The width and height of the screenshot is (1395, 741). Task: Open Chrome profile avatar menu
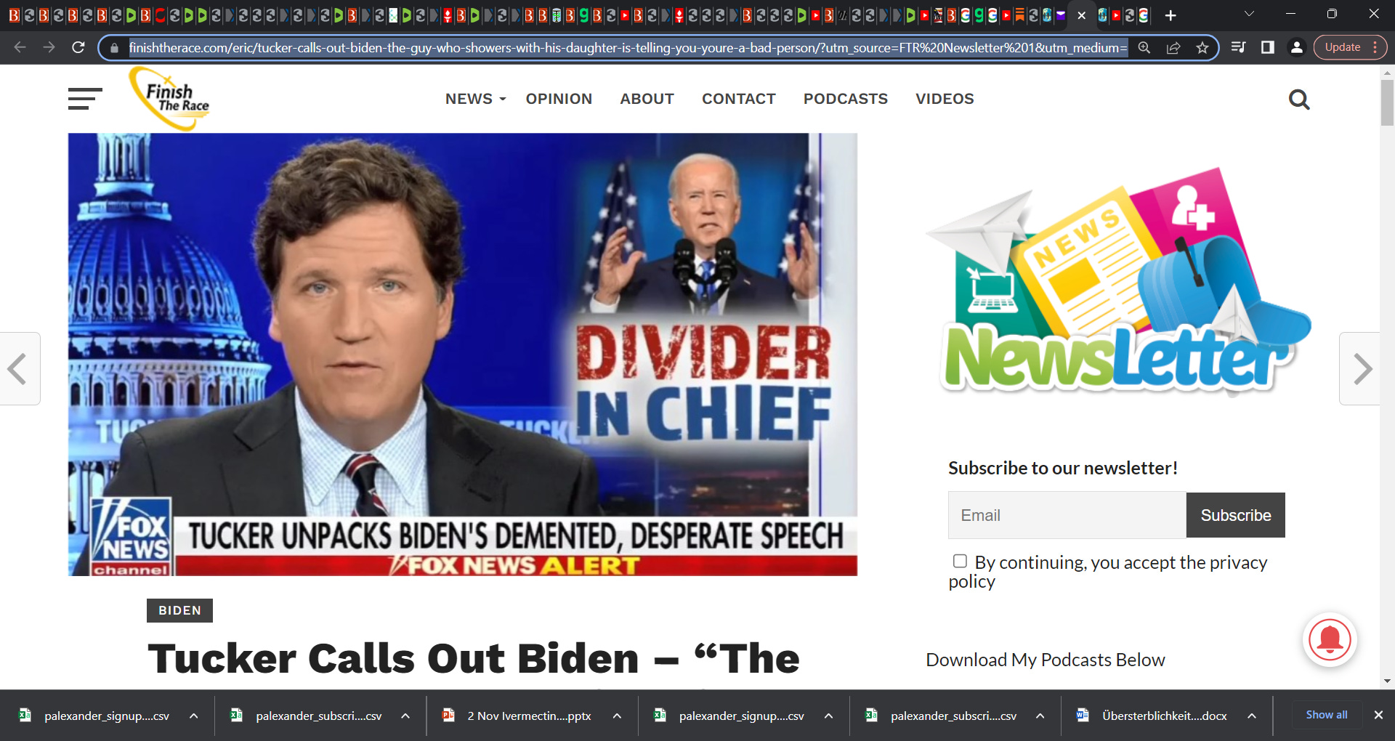tap(1296, 47)
